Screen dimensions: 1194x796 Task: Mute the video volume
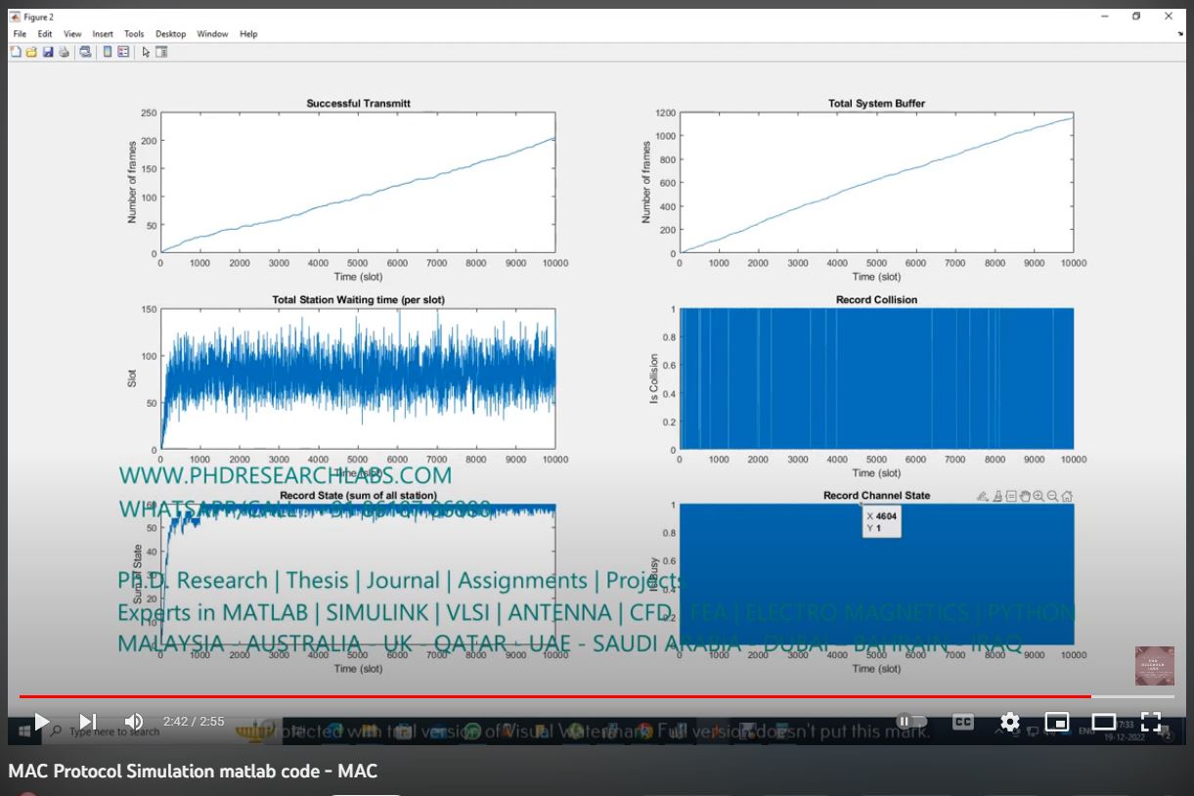(x=134, y=722)
